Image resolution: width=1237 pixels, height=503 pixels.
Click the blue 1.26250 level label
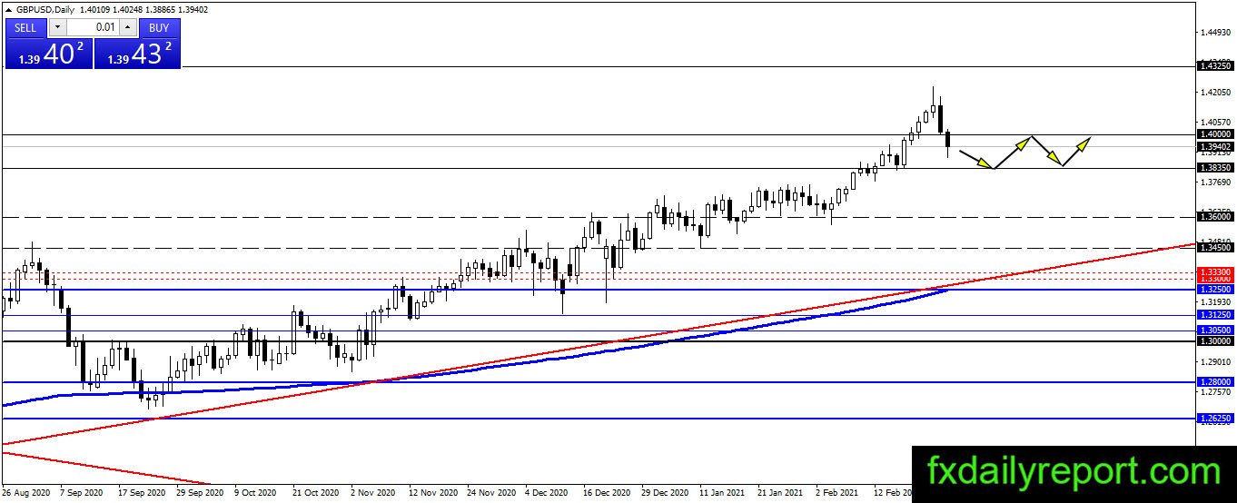[x=1215, y=419]
